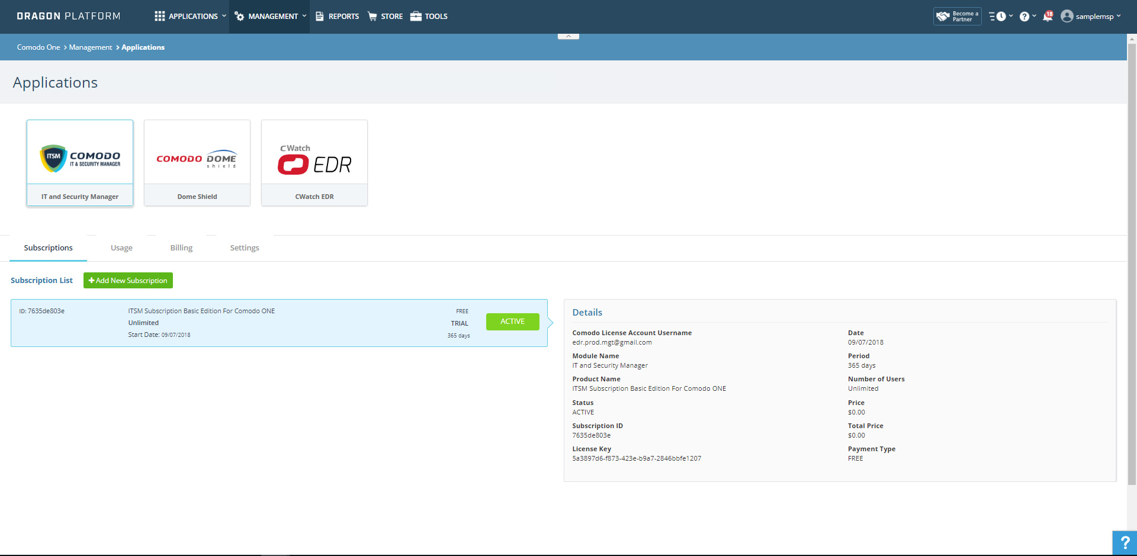This screenshot has height=556, width=1137.
Task: Click Start Date 09/07/2018 text
Action: 159,335
